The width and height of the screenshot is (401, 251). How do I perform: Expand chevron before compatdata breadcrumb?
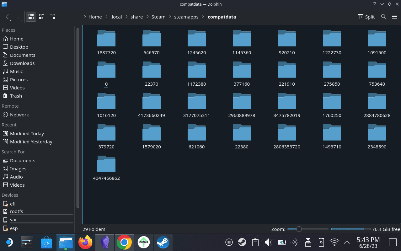203,17
